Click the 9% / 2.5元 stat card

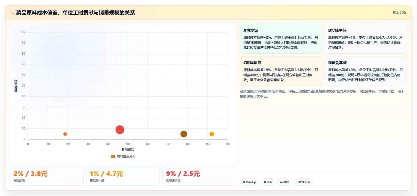pyautogui.click(x=199, y=176)
